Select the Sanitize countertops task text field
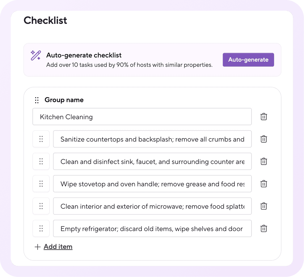 152,139
